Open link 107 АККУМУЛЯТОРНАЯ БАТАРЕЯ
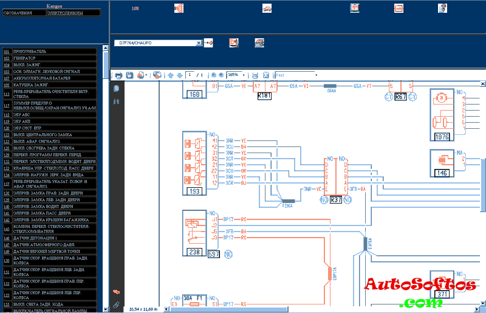Image resolution: width=486 pixels, height=313 pixels. click(7, 78)
